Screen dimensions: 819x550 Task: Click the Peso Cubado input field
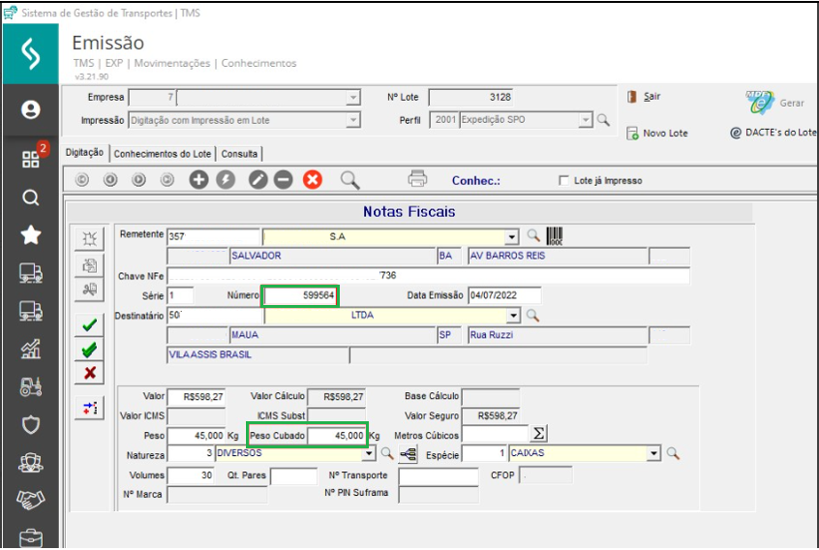pos(336,435)
